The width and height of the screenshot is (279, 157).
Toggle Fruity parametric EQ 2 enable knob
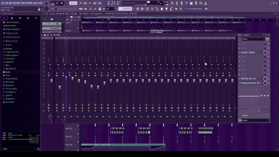point(265,83)
